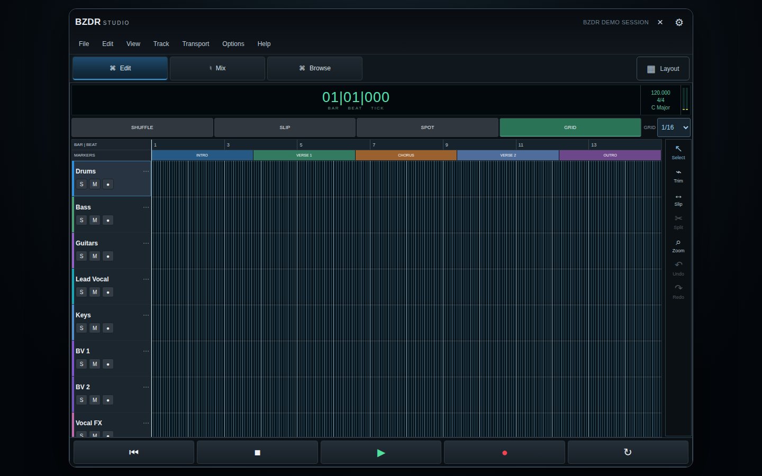Image resolution: width=762 pixels, height=476 pixels.
Task: Open settings with the gear icon
Action: (x=679, y=22)
